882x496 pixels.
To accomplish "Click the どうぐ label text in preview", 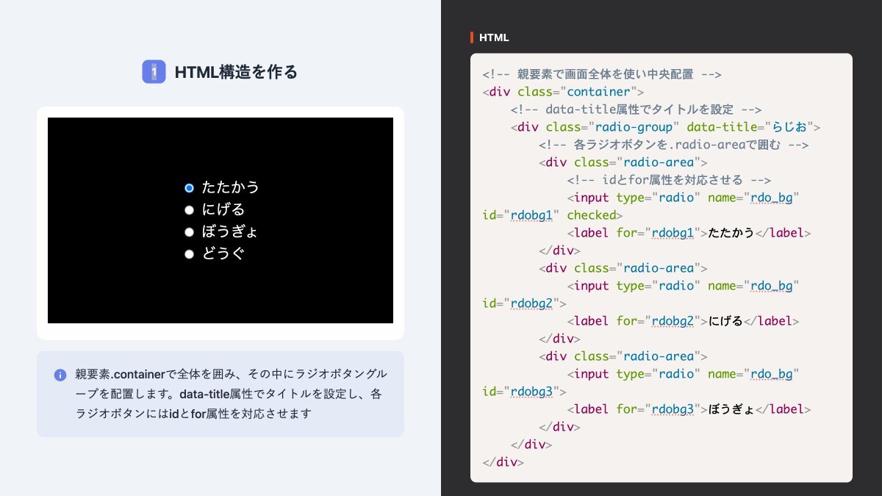I will coord(223,254).
